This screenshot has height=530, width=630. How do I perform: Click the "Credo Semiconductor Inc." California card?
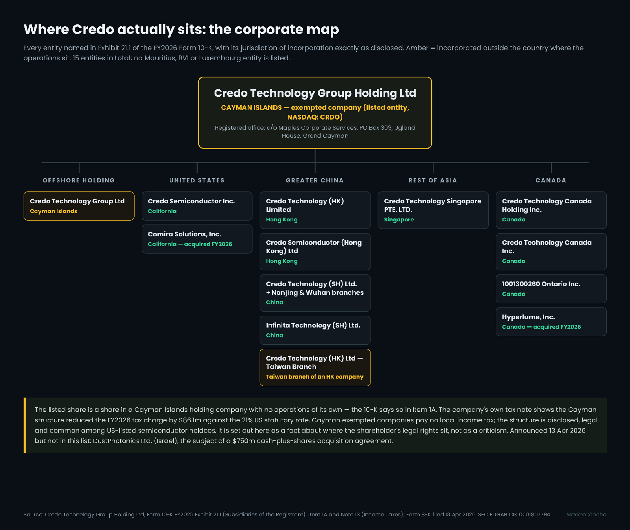pos(197,206)
